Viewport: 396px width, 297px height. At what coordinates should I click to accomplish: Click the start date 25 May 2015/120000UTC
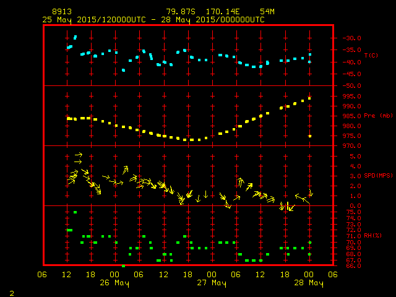94,20
